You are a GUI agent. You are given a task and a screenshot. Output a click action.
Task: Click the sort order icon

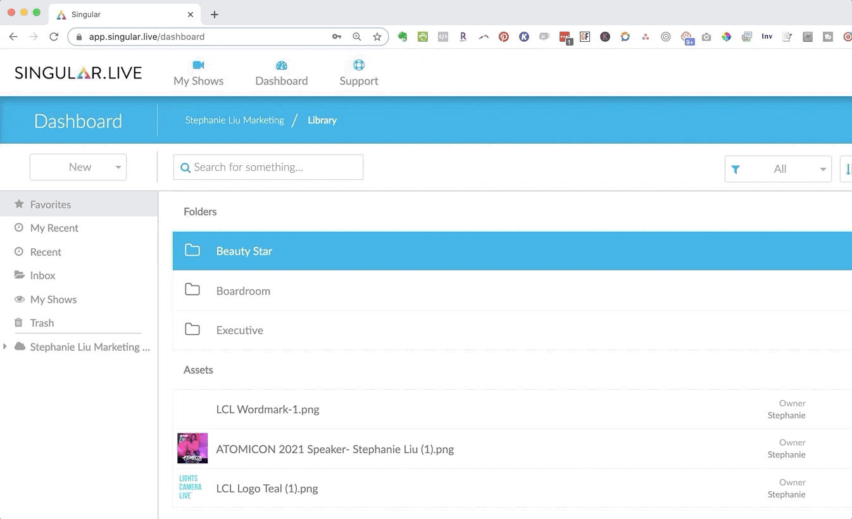[x=847, y=169]
